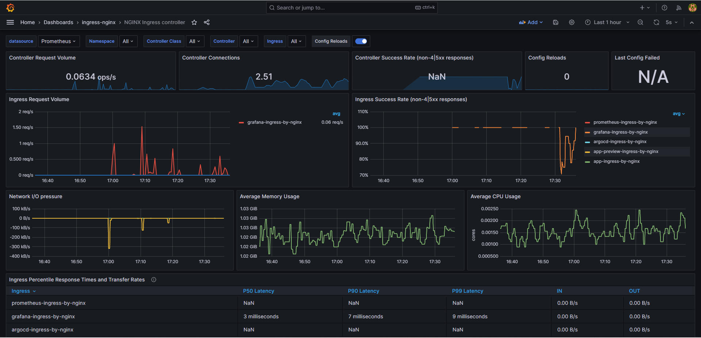The image size is (701, 338).
Task: Click NGINX Ingress controller breadcrumb
Action: pos(154,22)
